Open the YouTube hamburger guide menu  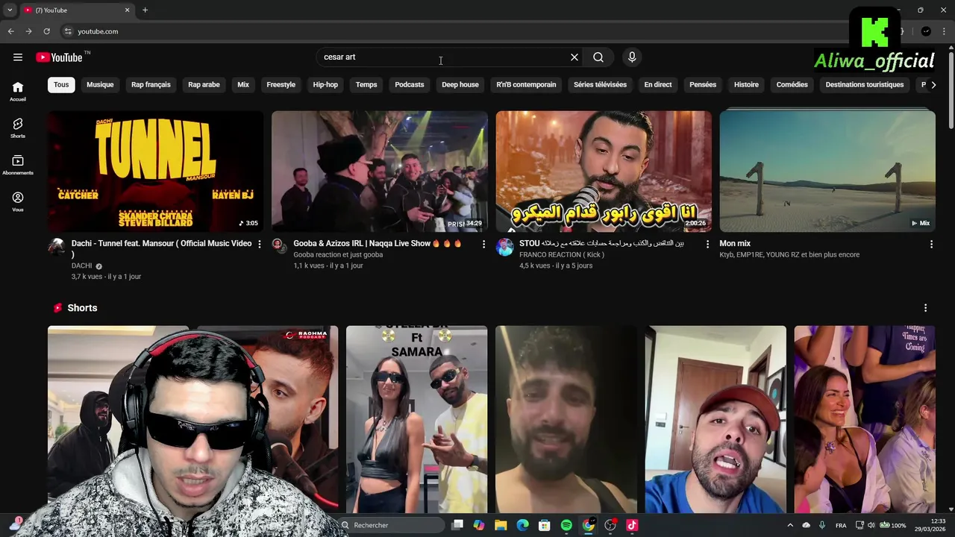pyautogui.click(x=18, y=57)
